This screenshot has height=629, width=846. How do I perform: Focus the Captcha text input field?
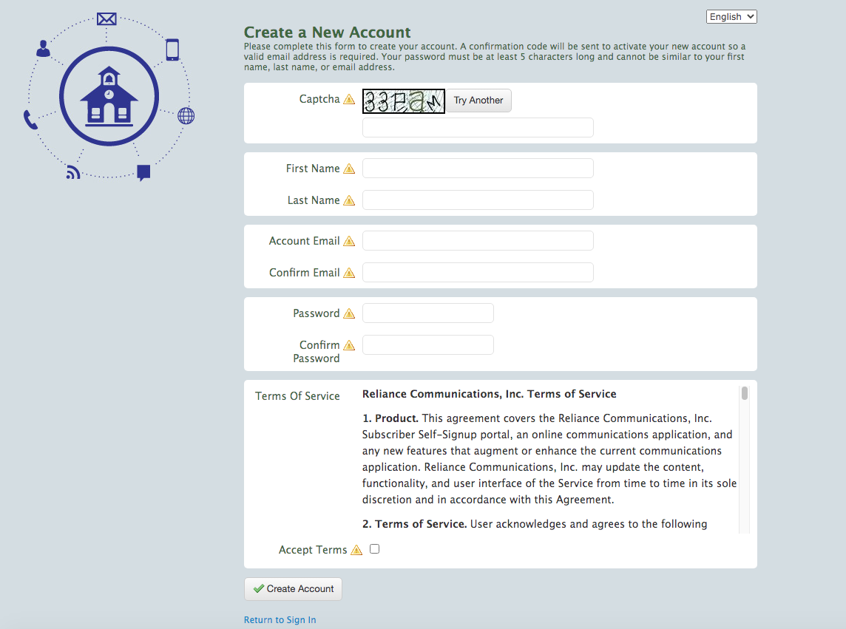(x=478, y=128)
